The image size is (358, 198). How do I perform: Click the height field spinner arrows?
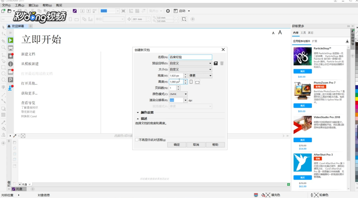click(x=185, y=82)
